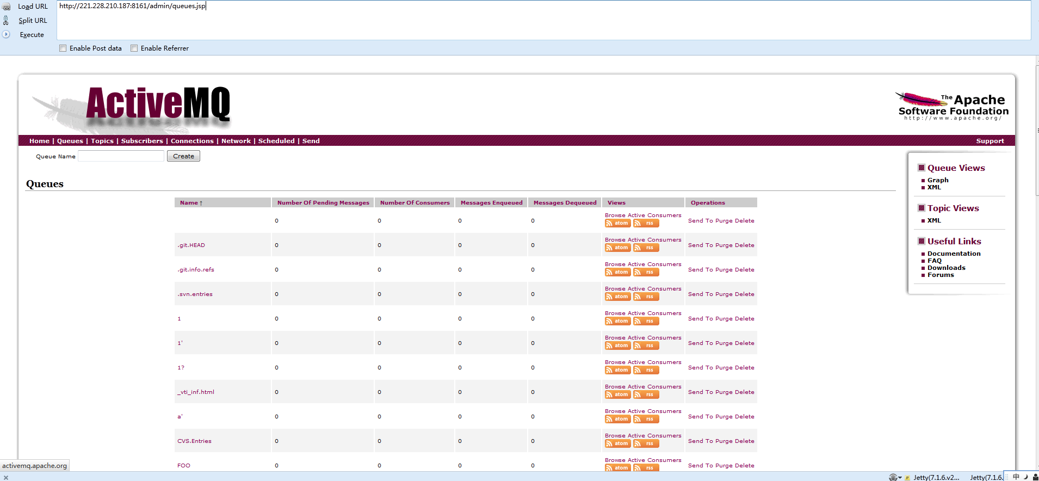Click the Create queue button
The width and height of the screenshot is (1039, 481).
[183, 156]
